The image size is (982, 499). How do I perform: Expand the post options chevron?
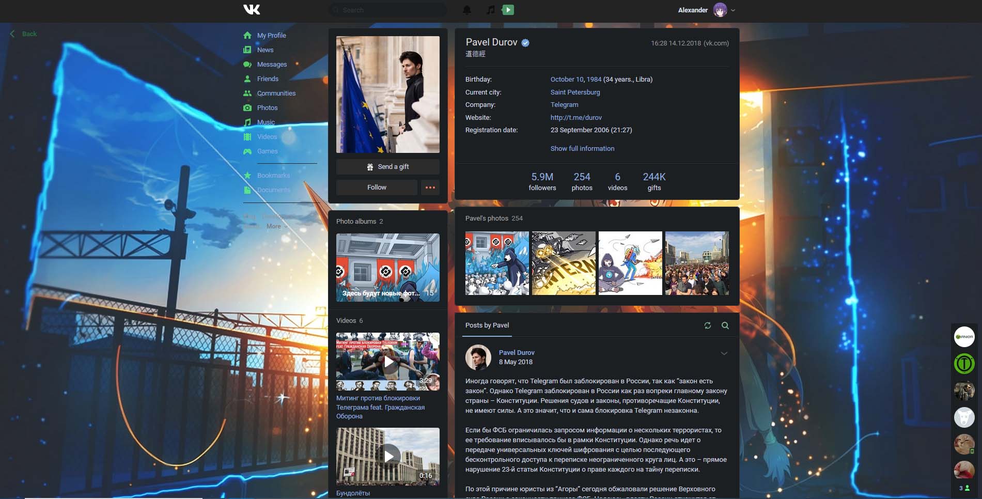coord(724,353)
